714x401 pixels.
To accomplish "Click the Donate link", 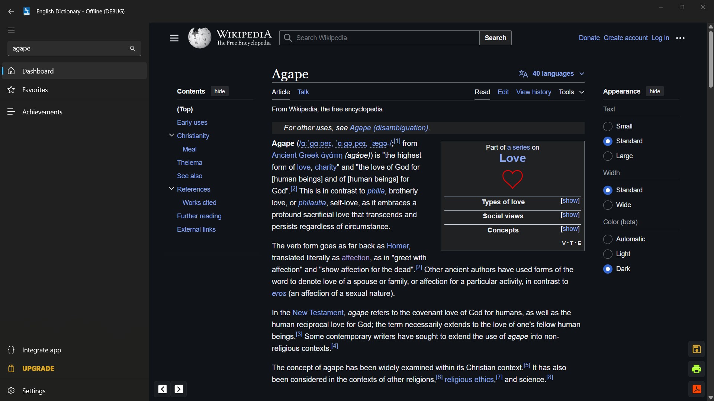I will pos(589,38).
